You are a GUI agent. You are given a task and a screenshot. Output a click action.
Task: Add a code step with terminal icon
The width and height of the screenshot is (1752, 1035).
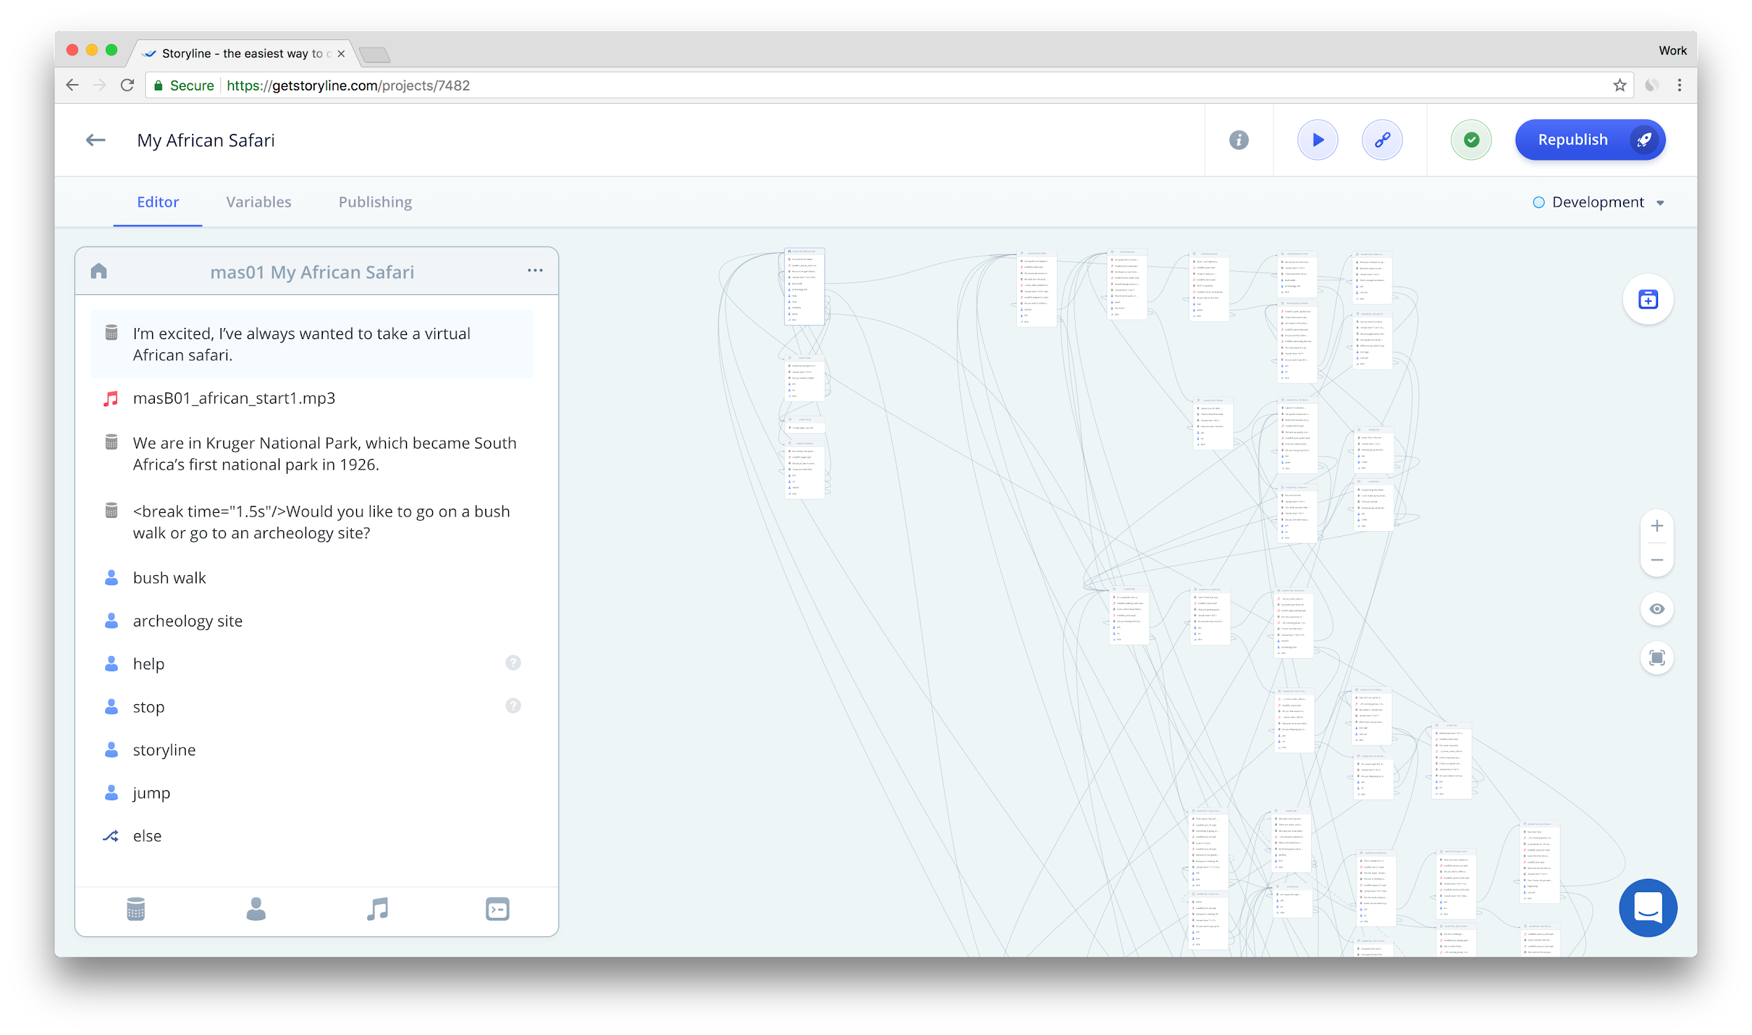click(497, 909)
